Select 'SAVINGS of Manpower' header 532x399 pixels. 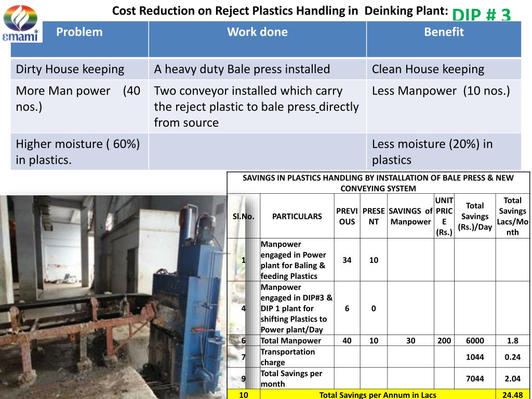[x=410, y=216]
